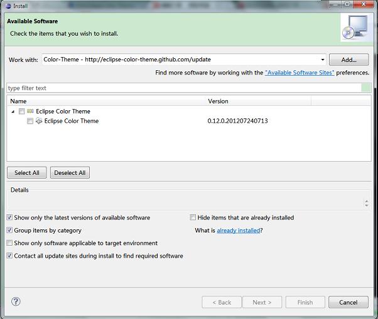
Task: Click the type filter text field
Action: click(184, 88)
